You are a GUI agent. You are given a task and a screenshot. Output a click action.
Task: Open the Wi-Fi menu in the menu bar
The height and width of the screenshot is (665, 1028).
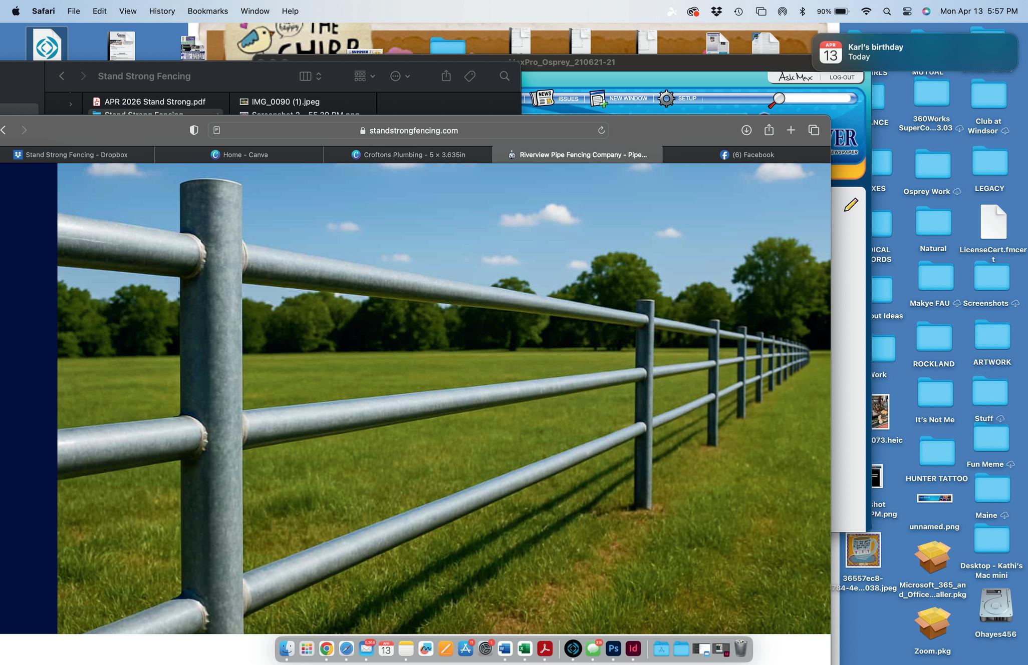pos(866,11)
